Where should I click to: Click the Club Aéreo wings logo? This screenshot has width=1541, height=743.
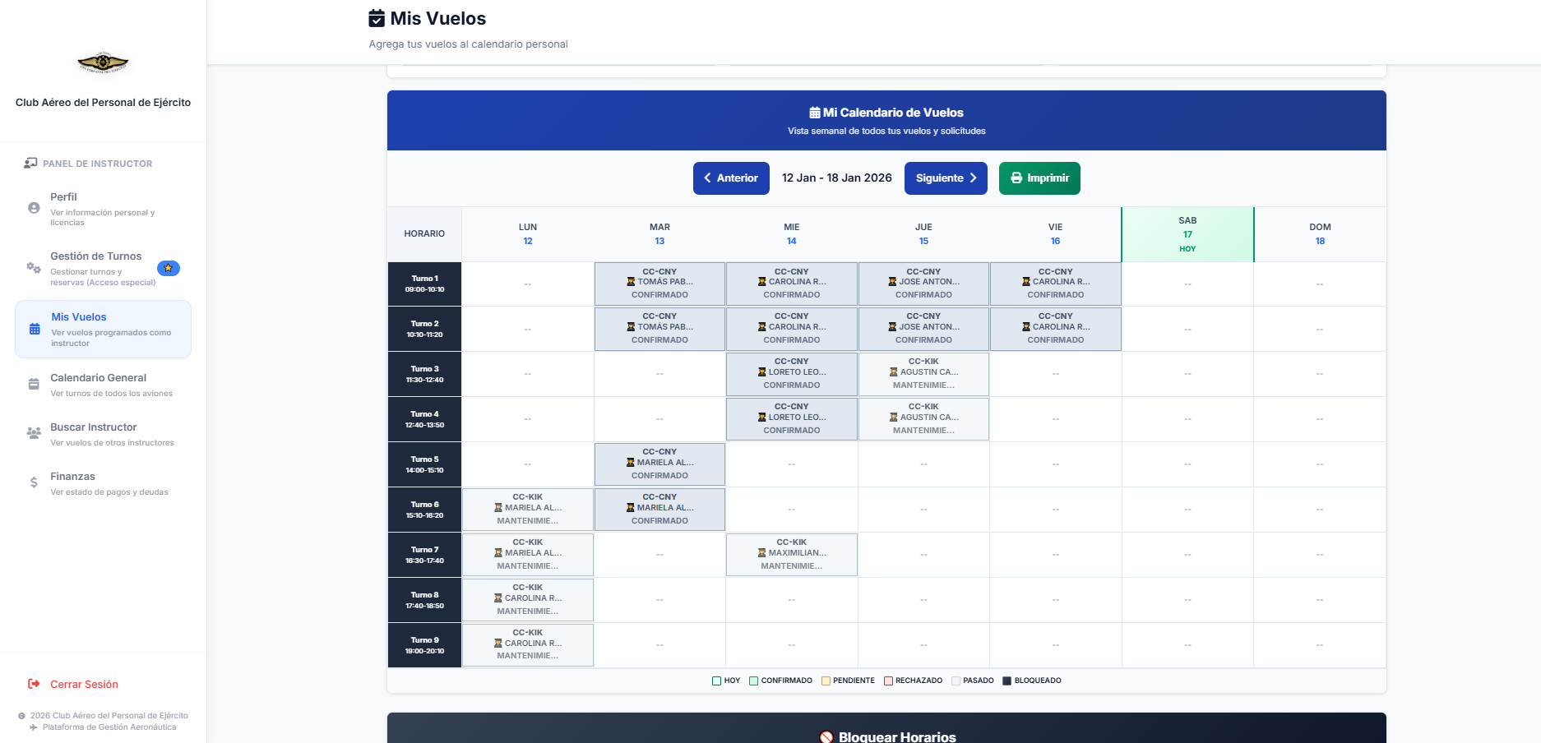coord(102,62)
